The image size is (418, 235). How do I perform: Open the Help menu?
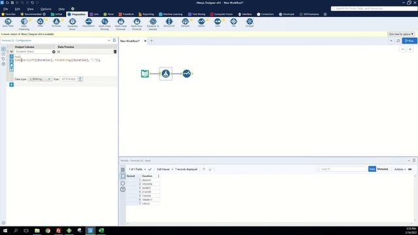[61, 8]
